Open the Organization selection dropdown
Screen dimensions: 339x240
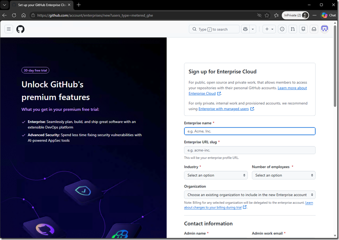pos(249,195)
